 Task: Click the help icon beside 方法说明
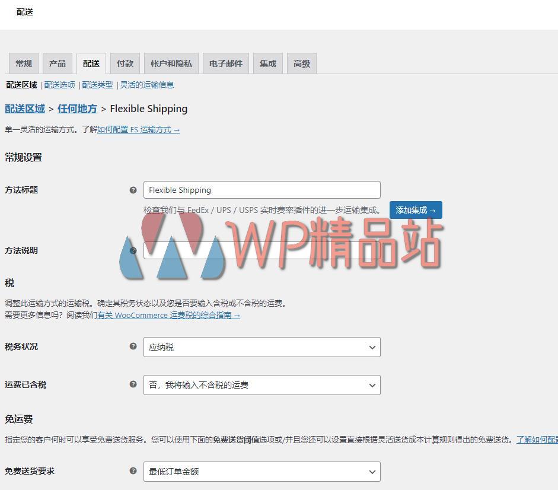133,250
